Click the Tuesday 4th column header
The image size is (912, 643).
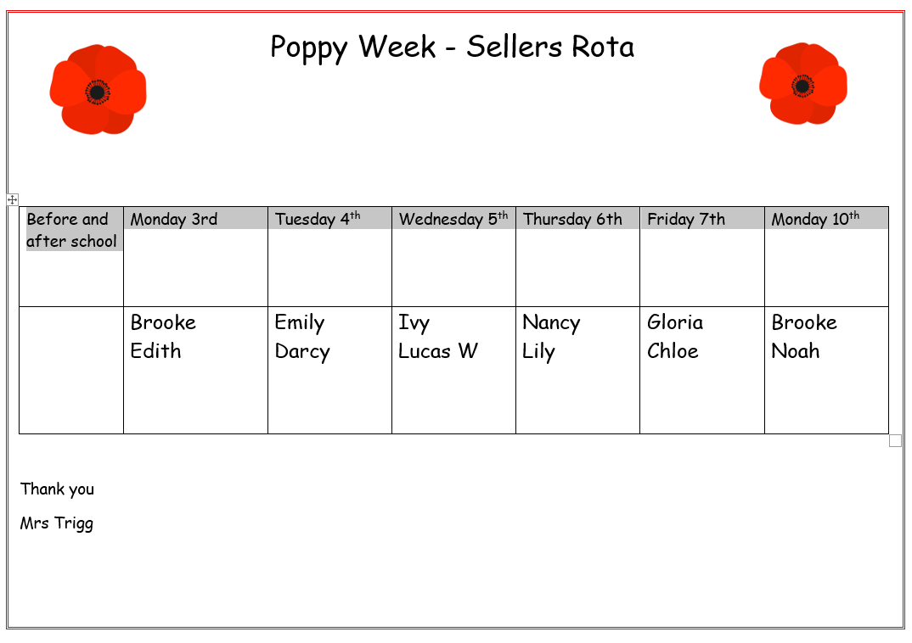coord(318,220)
